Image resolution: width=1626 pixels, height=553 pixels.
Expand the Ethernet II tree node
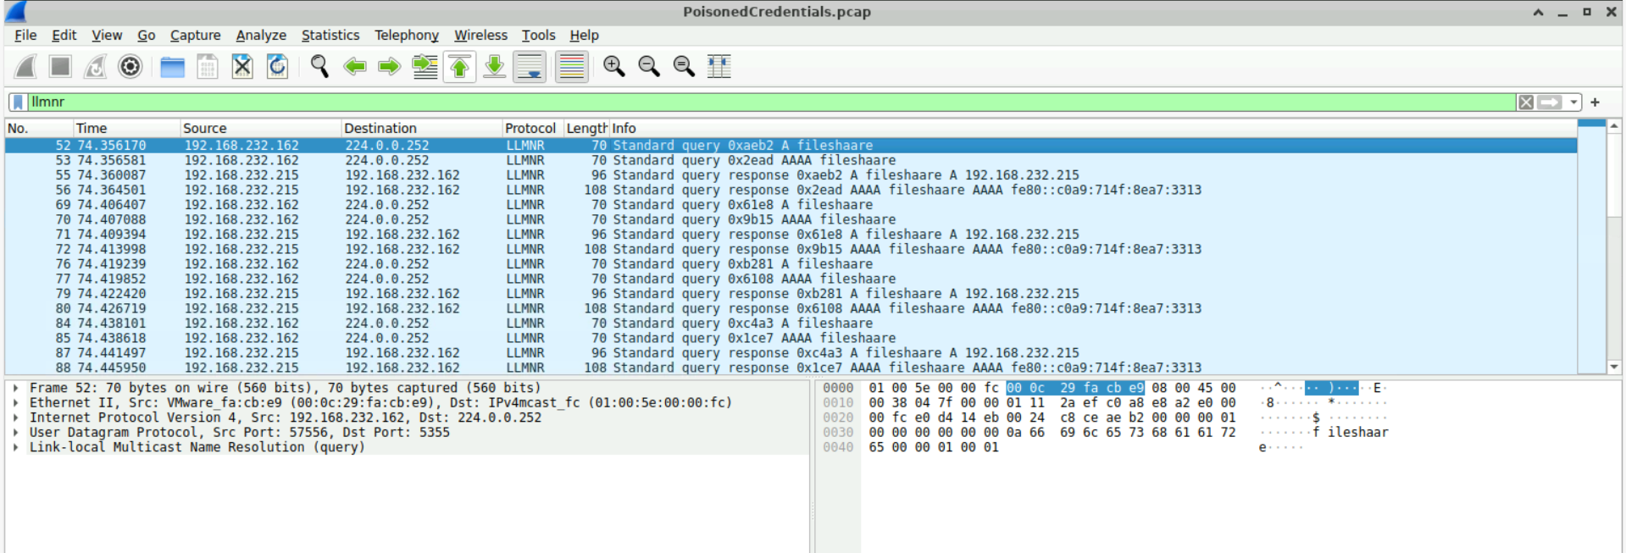coord(16,402)
